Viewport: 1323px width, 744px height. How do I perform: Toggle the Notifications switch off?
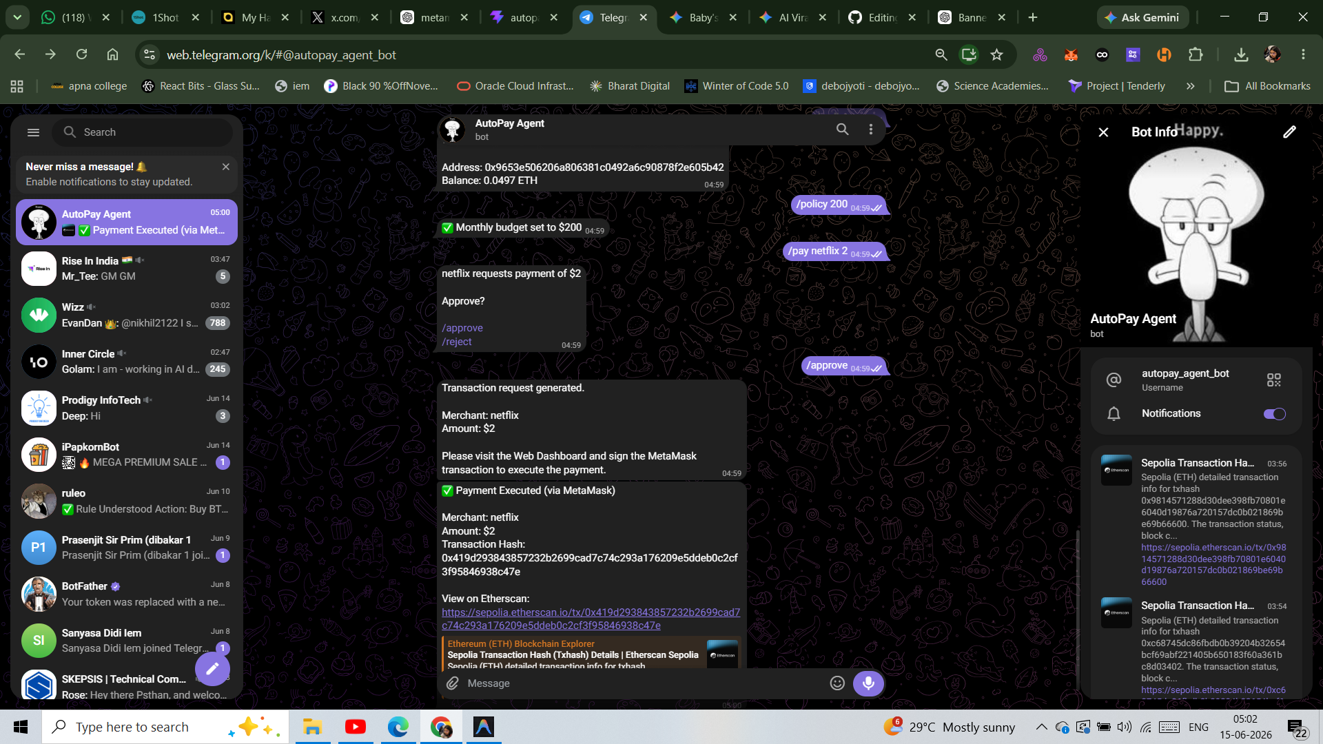click(1274, 414)
